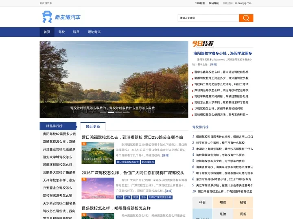The width and height of the screenshot is (293, 219).
Task: Click the 2016 tag
Action: click(x=119, y=198)
